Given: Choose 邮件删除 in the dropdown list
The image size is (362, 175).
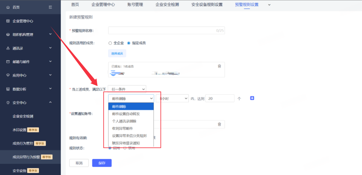Looking at the screenshot, I should [131, 106].
